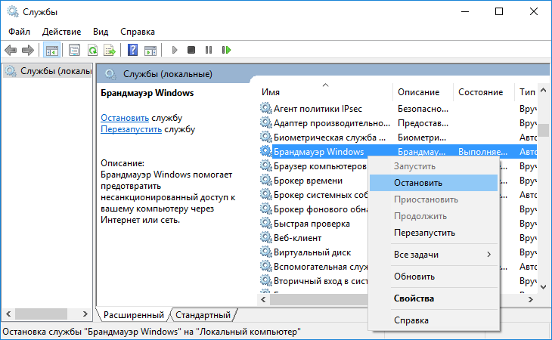Open the Файл menu
This screenshot has width=552, height=340.
20,32
